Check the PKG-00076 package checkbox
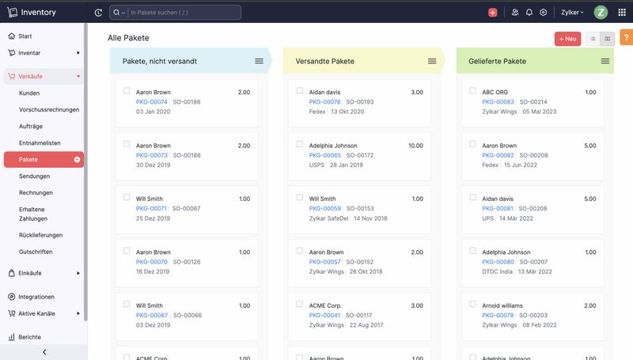Image resolution: width=633 pixels, height=360 pixels. pyautogui.click(x=300, y=91)
